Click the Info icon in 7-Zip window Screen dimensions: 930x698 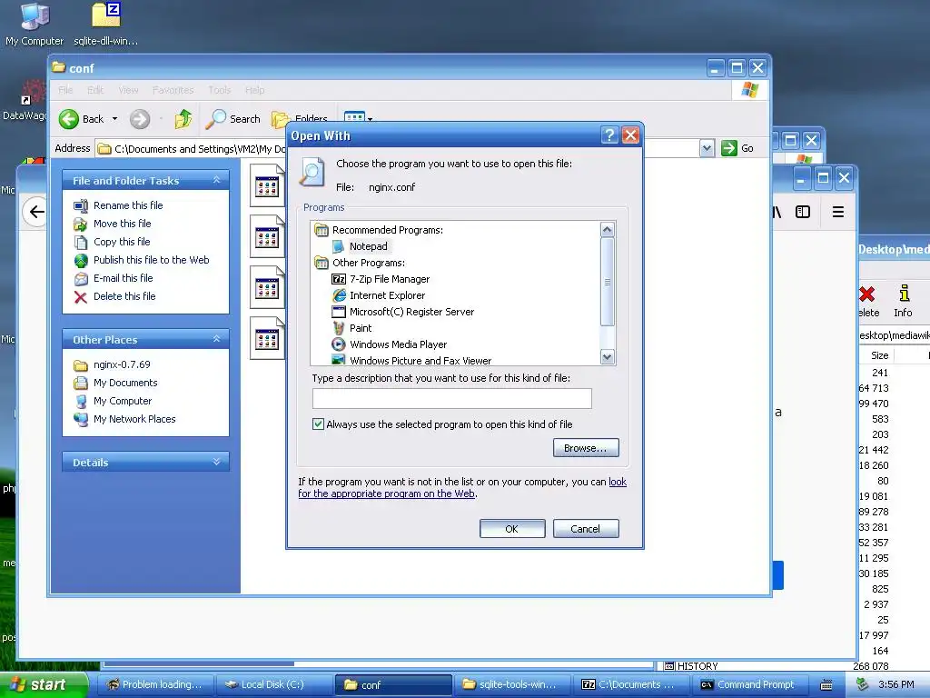[x=904, y=301]
